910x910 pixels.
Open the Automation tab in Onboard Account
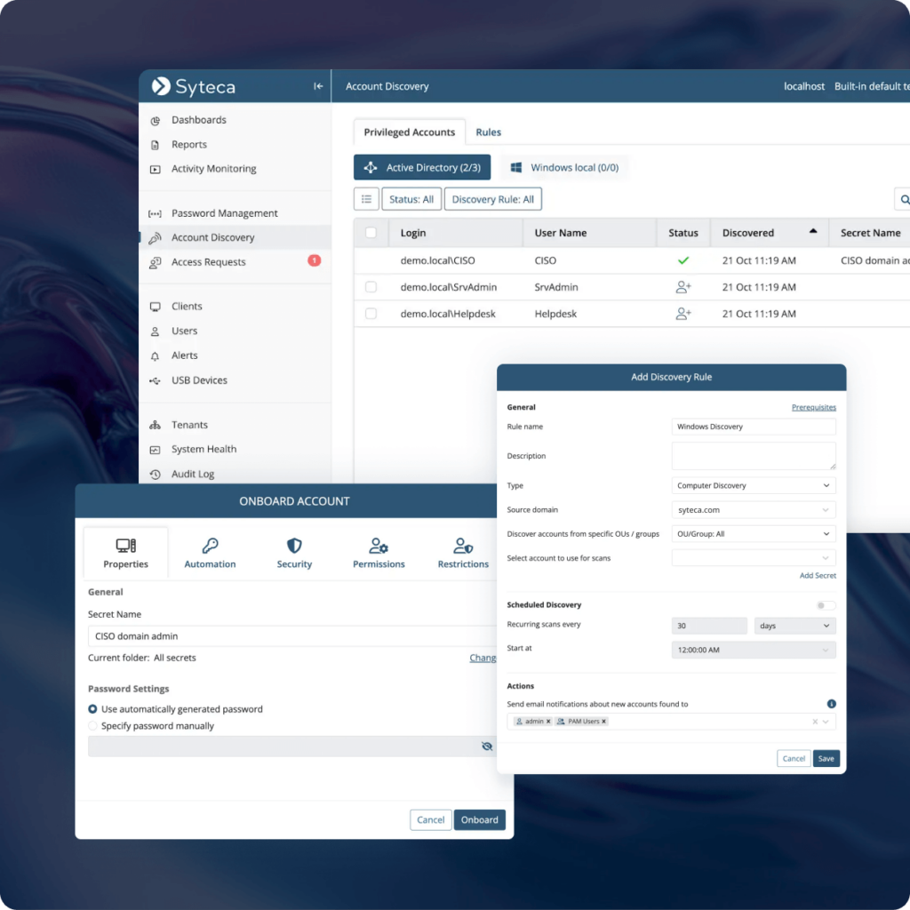[210, 553]
